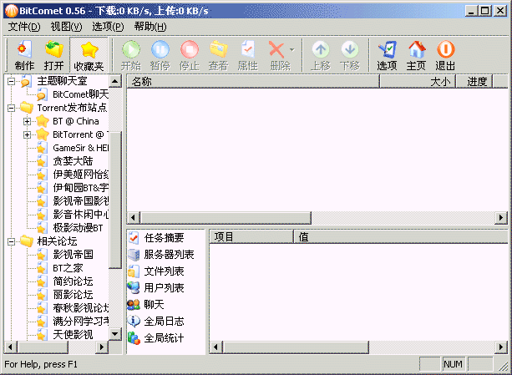This screenshot has height=375, width=512.
Task: Collapse the Torrent发布站点 tree node
Action: point(11,108)
